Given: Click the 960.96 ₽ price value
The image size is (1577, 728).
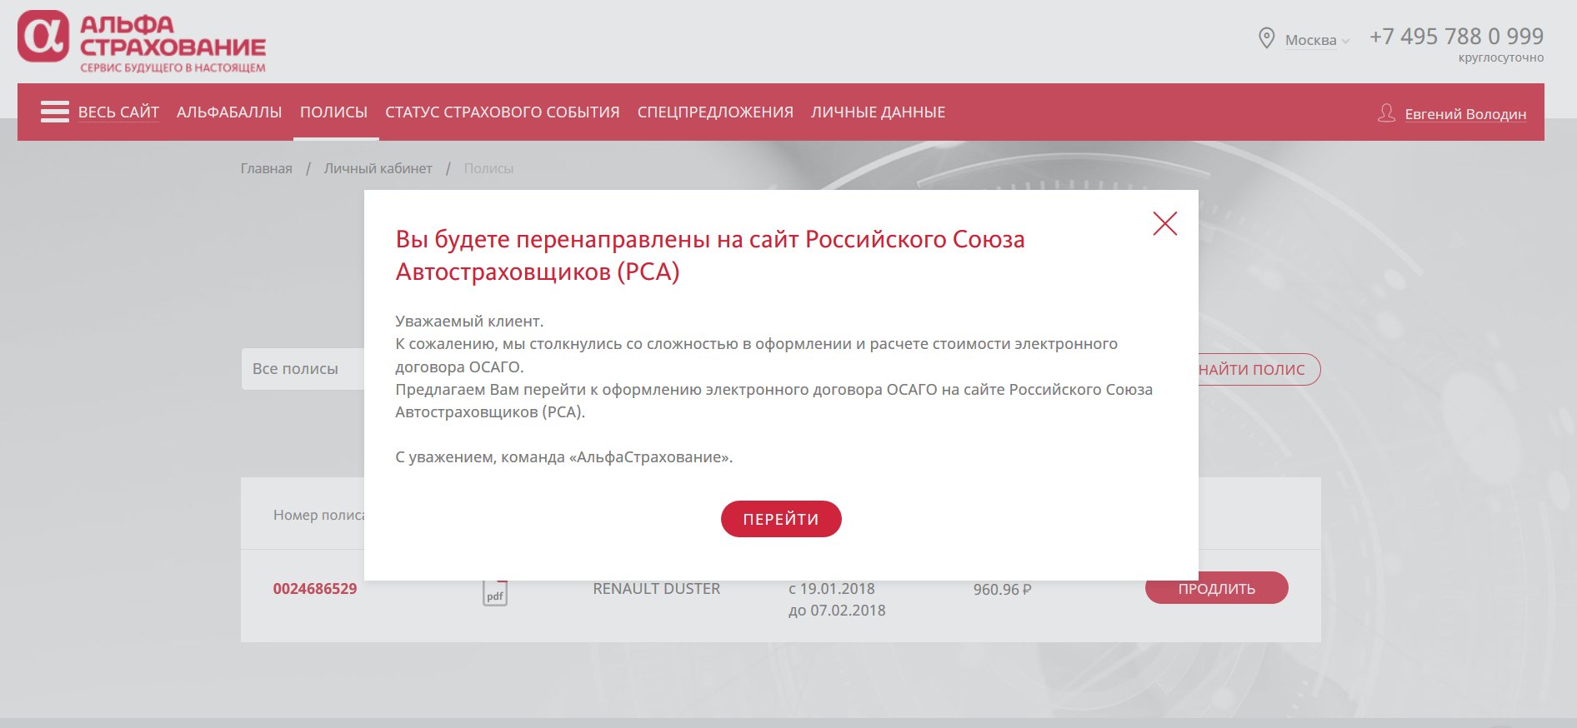Looking at the screenshot, I should 1003,590.
